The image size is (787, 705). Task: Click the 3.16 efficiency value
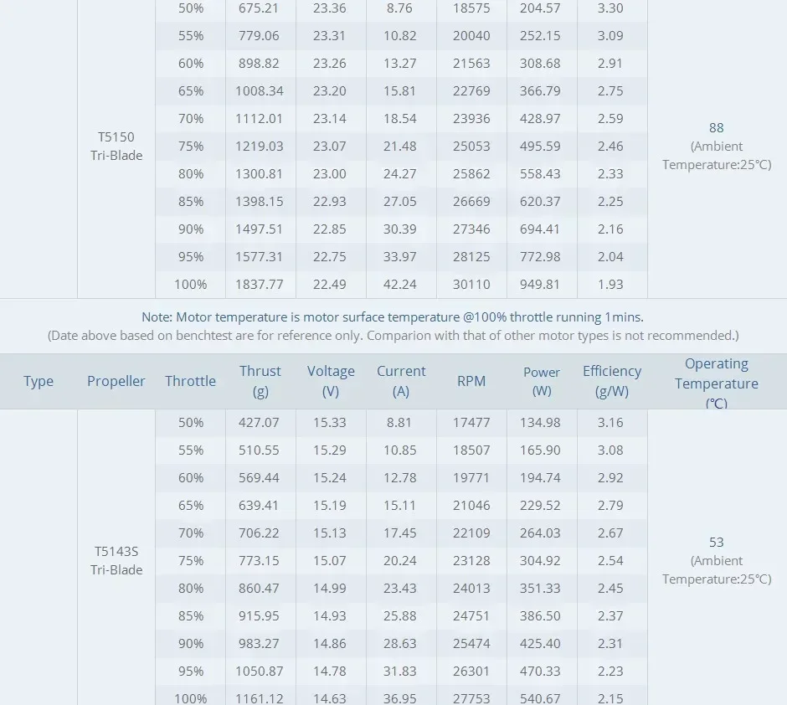click(610, 422)
